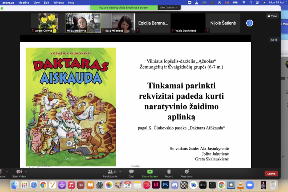288x192 pixels.
Task: Open Launchpad from the Dock
Action: click(x=24, y=185)
